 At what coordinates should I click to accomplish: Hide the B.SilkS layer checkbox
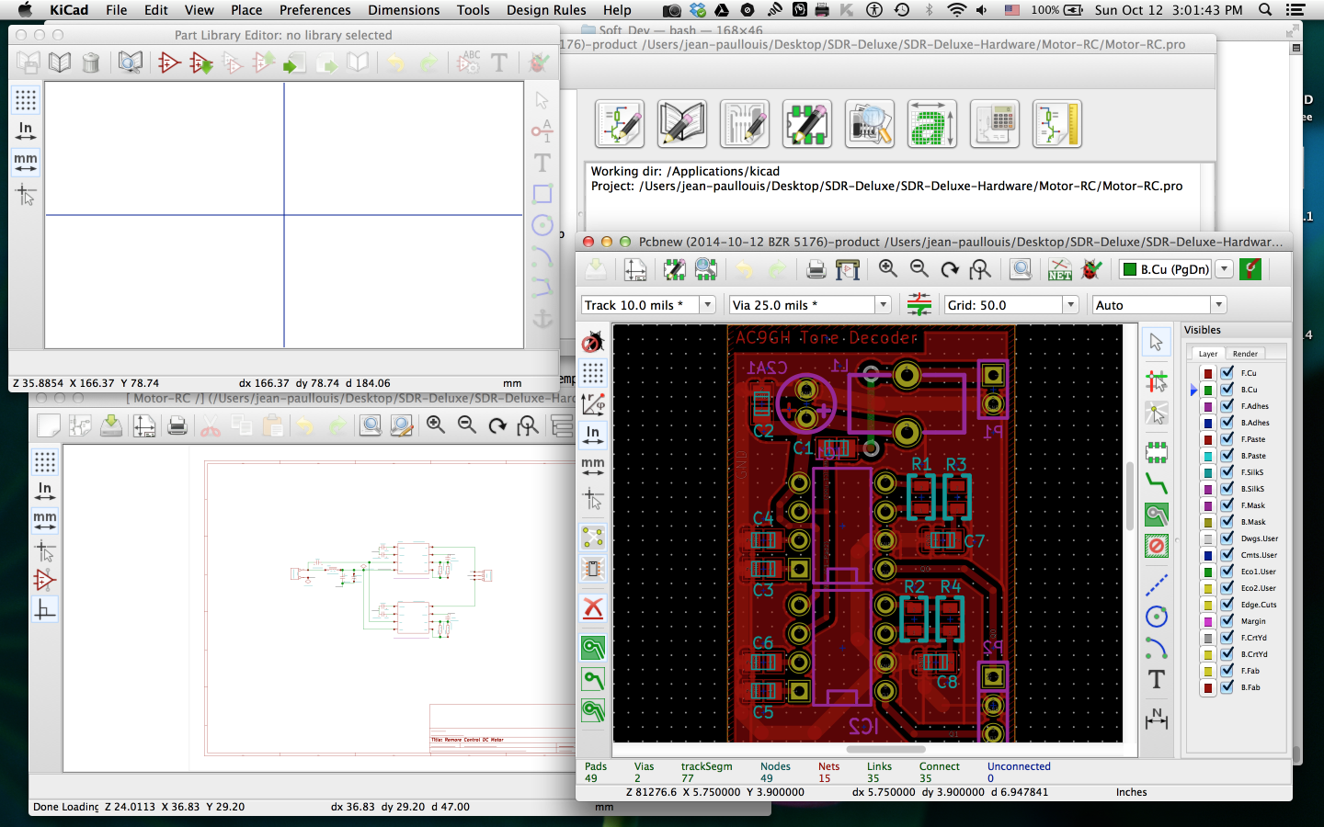[x=1227, y=488]
